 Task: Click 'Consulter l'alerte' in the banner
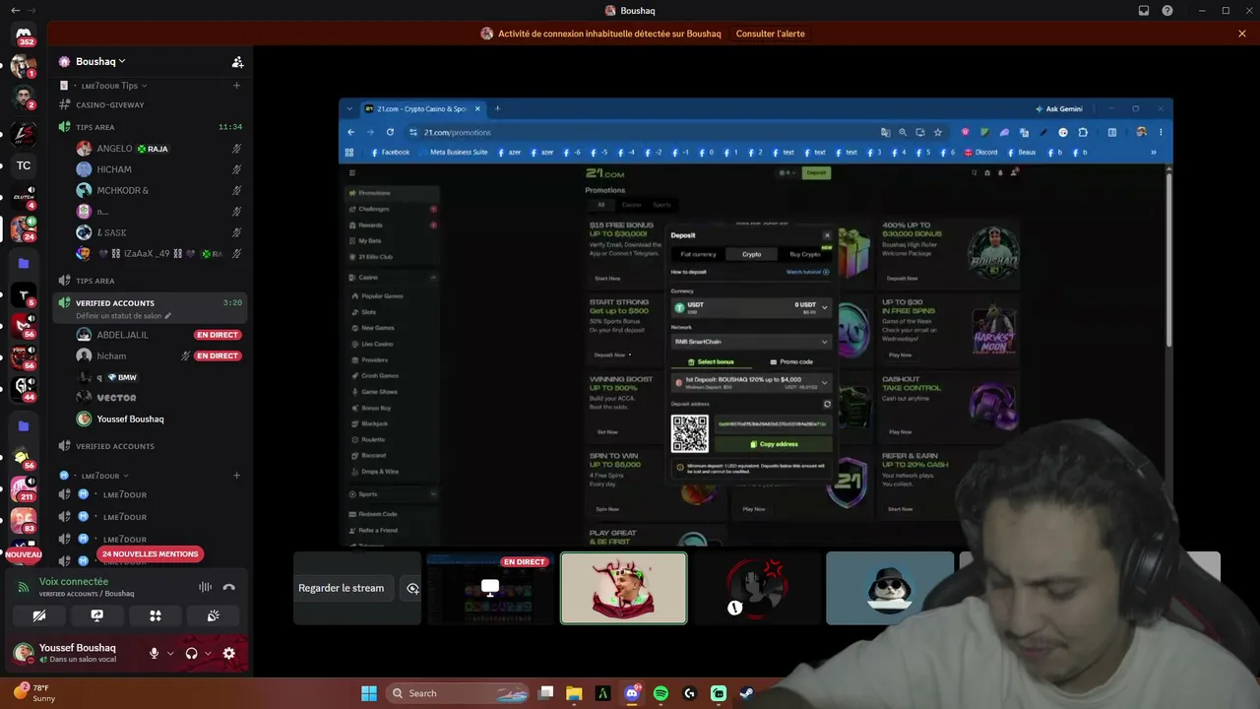[x=771, y=33]
